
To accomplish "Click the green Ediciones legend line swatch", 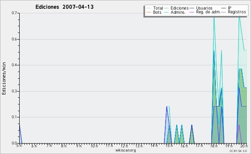I will point(166,8).
